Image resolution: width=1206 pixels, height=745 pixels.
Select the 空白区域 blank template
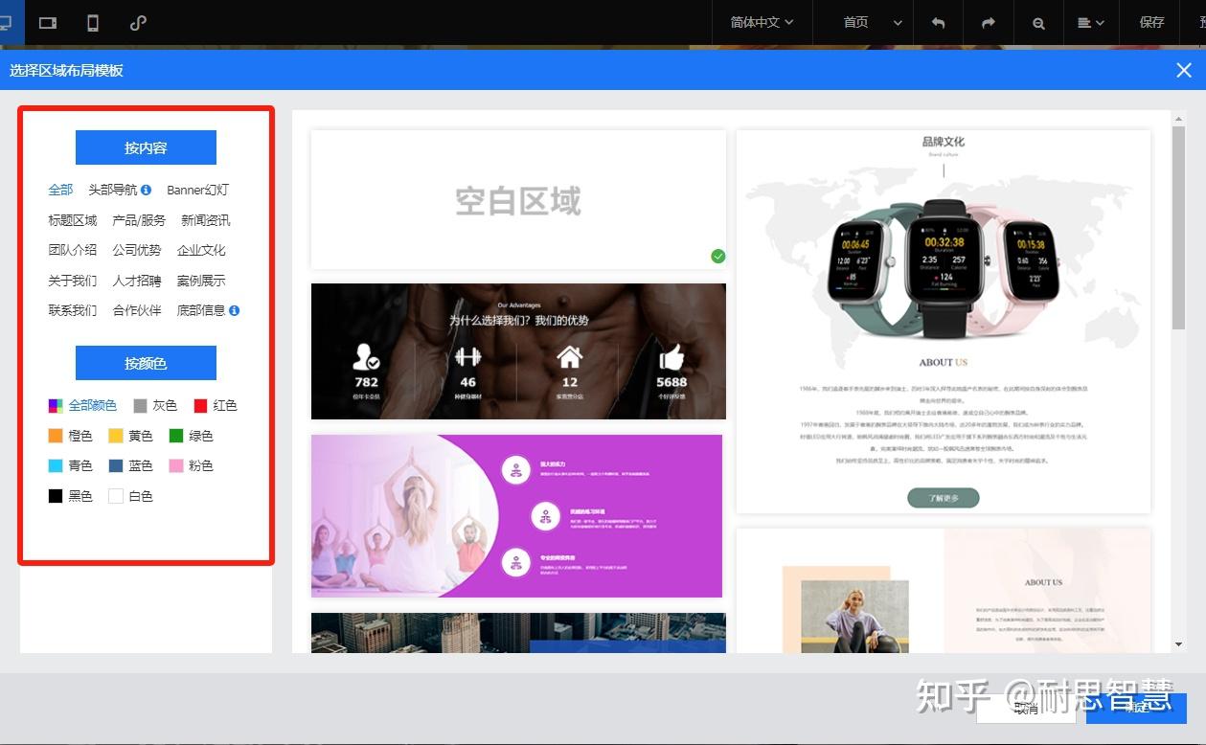coord(517,200)
